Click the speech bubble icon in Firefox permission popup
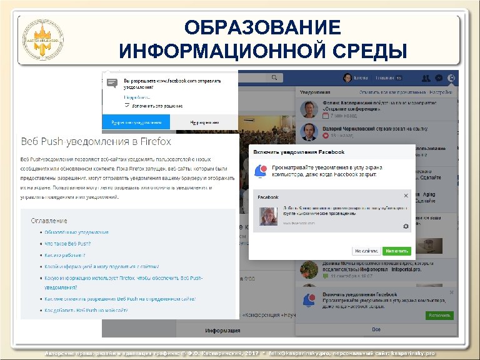This screenshot has height=360, width=480. coord(112,83)
